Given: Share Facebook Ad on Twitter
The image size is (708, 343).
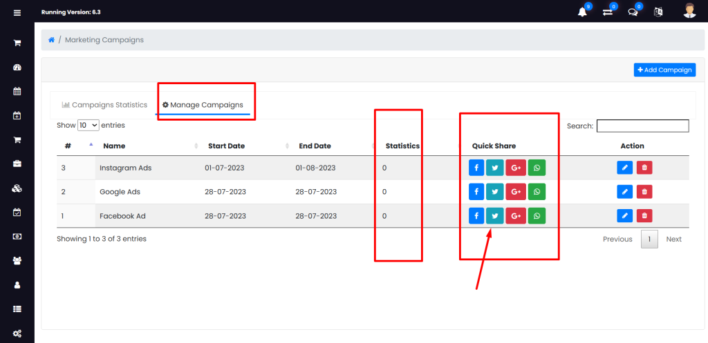Looking at the screenshot, I should click(x=495, y=215).
